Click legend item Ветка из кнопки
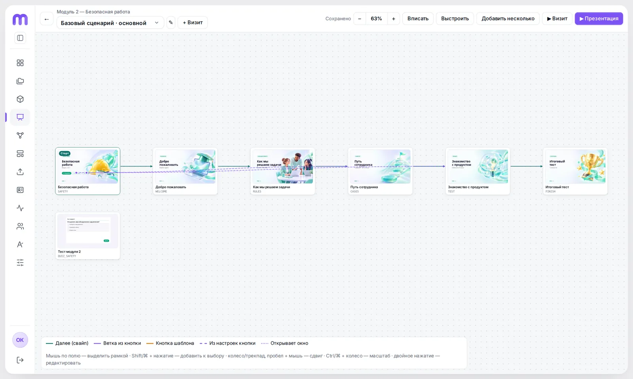This screenshot has height=379, width=633. pos(118,343)
